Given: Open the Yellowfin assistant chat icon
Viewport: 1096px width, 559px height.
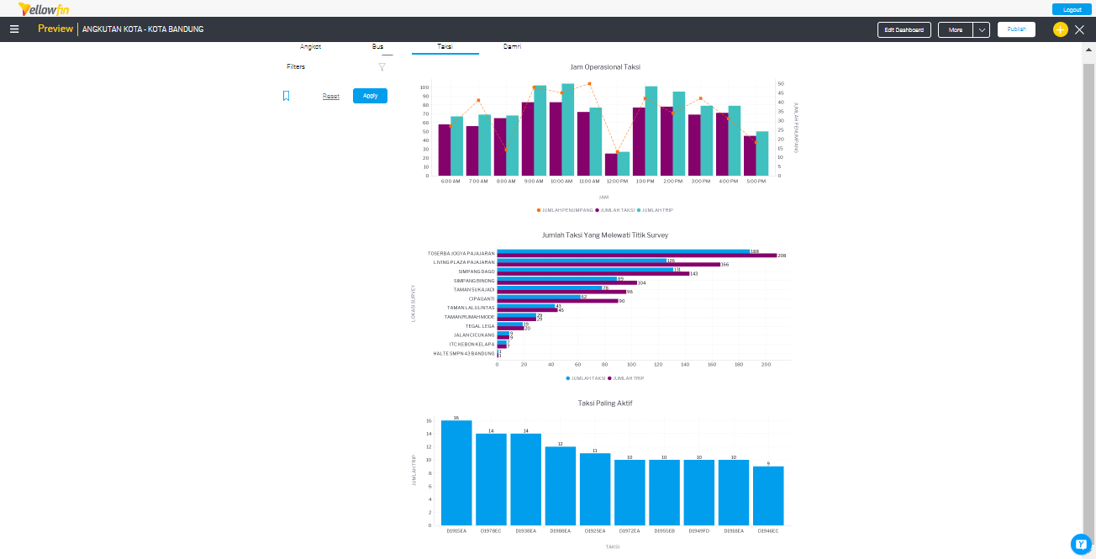Looking at the screenshot, I should [x=1080, y=544].
